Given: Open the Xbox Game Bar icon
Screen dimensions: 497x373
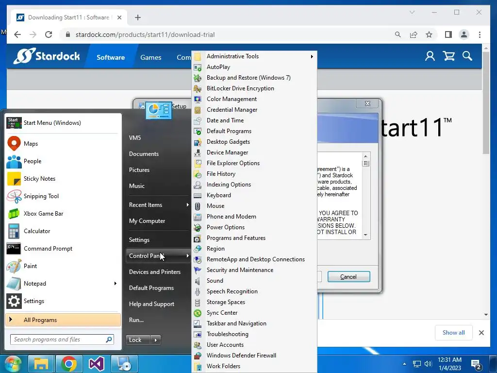Looking at the screenshot, I should coord(14,214).
